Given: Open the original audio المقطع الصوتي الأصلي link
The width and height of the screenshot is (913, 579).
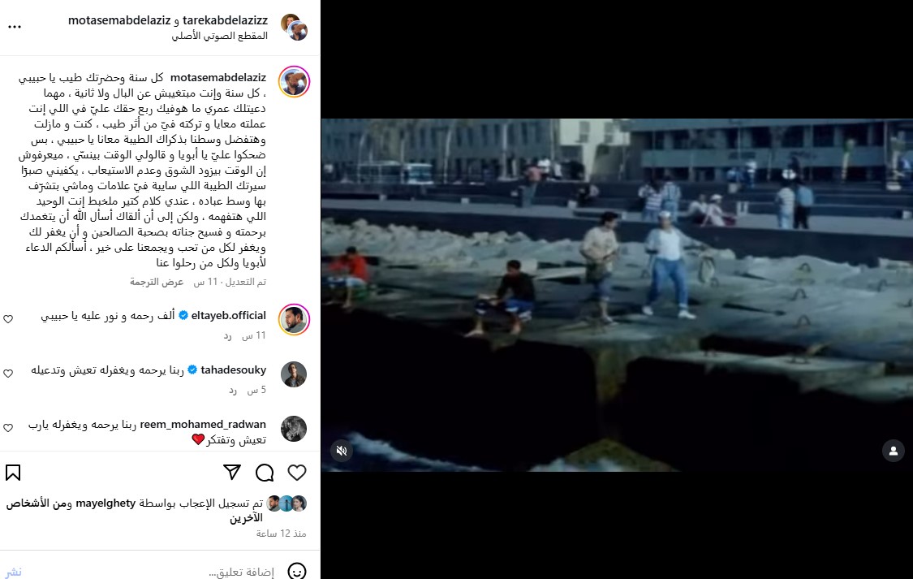Looking at the screenshot, I should point(219,36).
